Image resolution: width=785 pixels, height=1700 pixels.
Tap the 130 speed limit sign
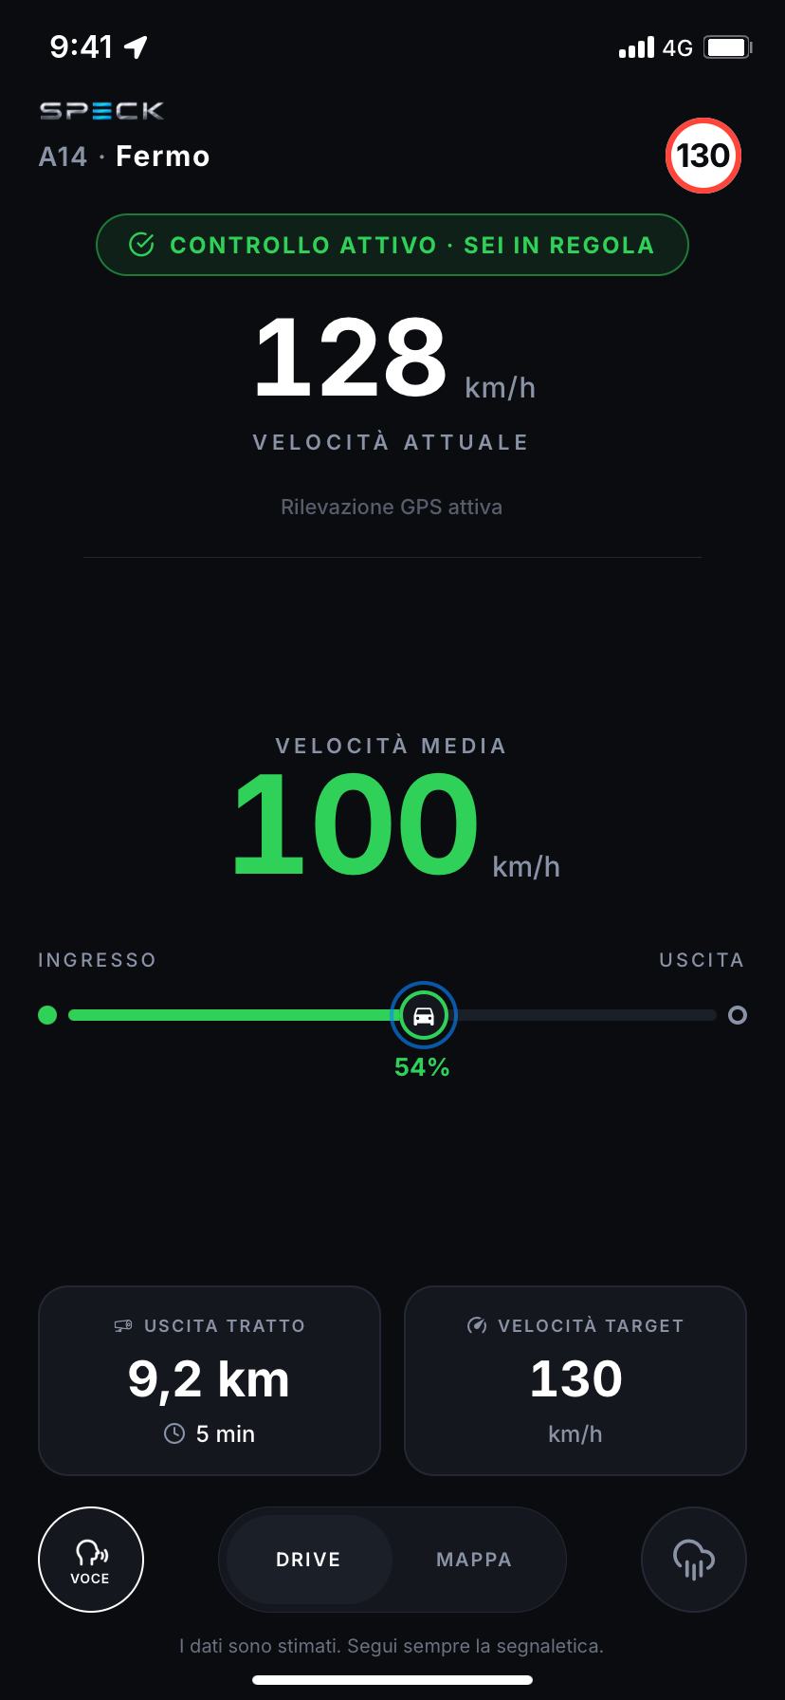[703, 156]
